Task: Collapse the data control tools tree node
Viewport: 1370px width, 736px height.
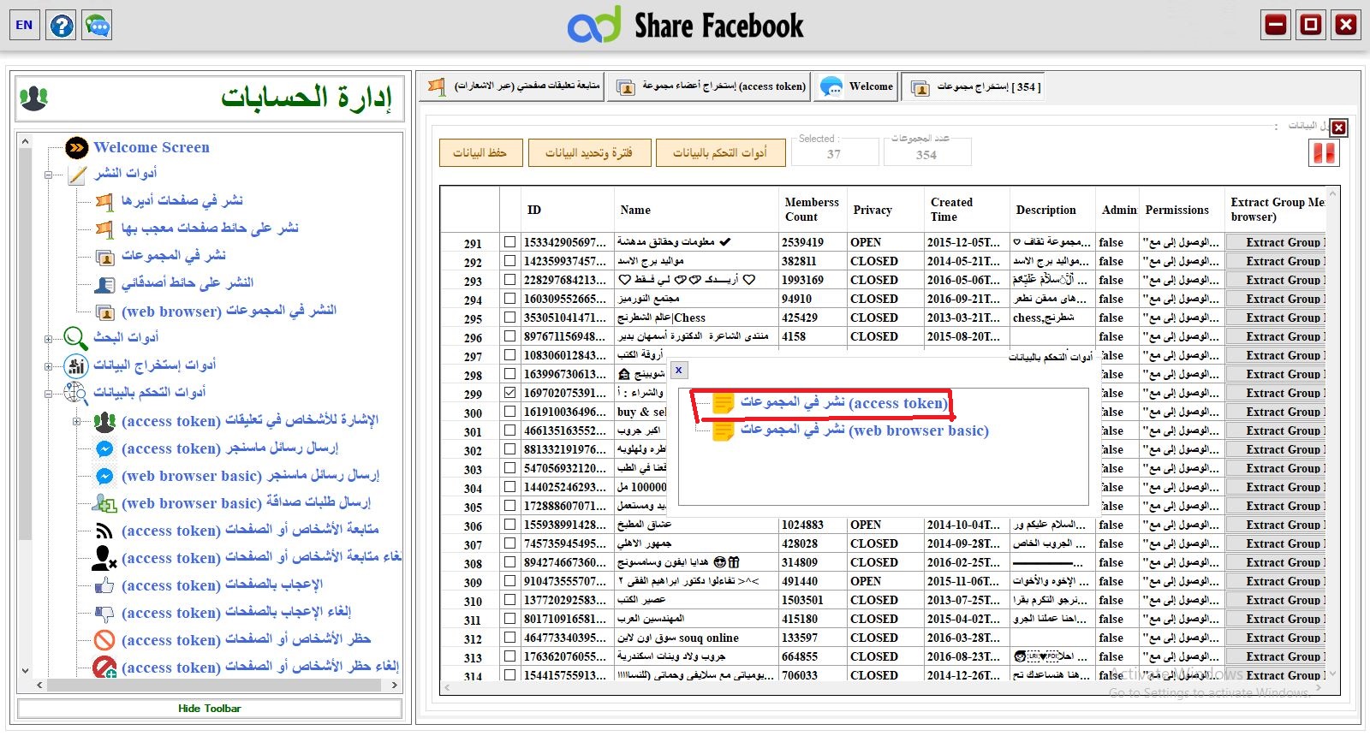Action: tap(49, 394)
